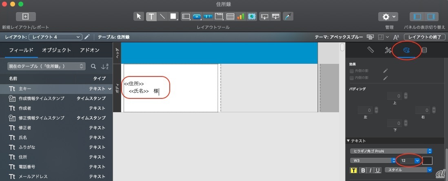Screen dimensions: 448x181
Task: Open the text color swatch
Action: coord(428,161)
